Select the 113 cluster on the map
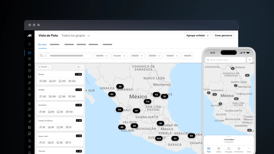Screen dimensions: 274x154 tap(148, 101)
